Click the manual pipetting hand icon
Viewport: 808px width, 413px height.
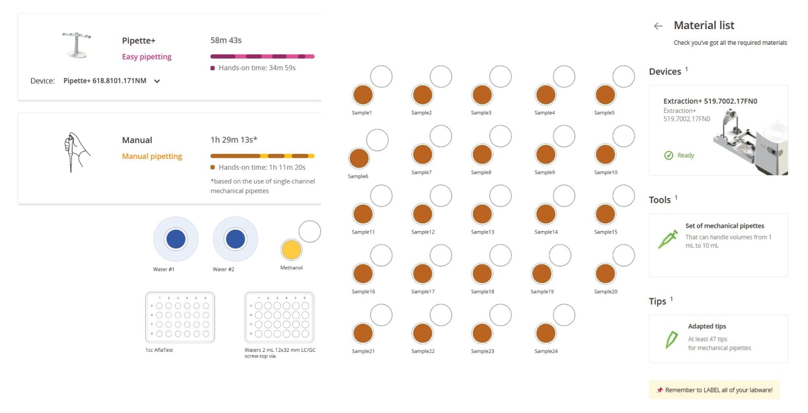click(x=76, y=152)
